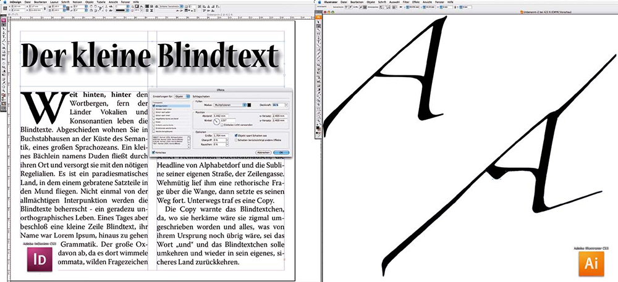The width and height of the screenshot is (618, 282).
Task: Open the InDesign Tabelle menu
Action: (101, 2)
